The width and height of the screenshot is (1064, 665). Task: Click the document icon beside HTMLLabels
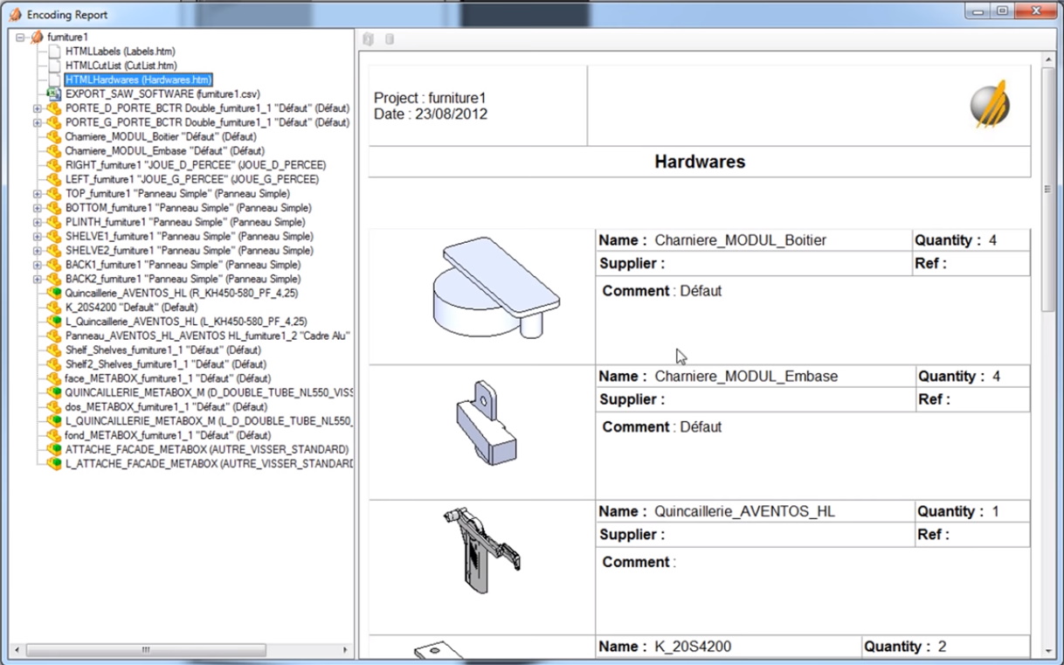coord(54,52)
